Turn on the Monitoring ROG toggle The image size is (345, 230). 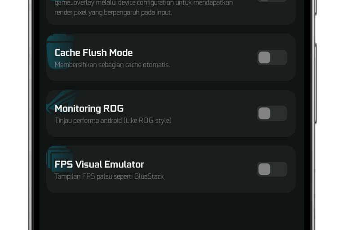click(272, 113)
